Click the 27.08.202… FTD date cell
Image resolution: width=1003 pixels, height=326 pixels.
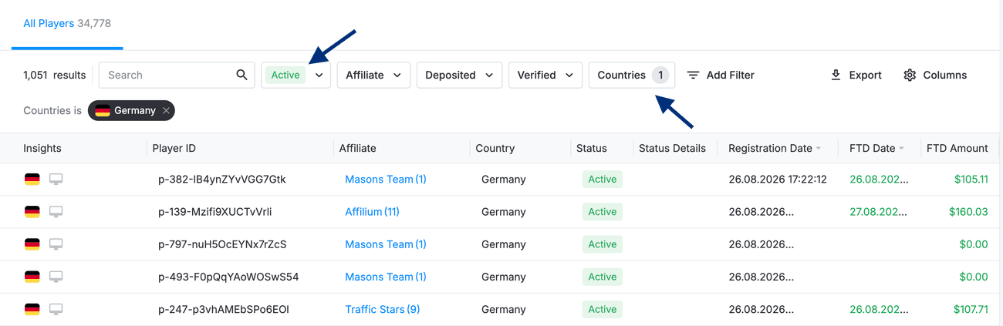click(879, 211)
